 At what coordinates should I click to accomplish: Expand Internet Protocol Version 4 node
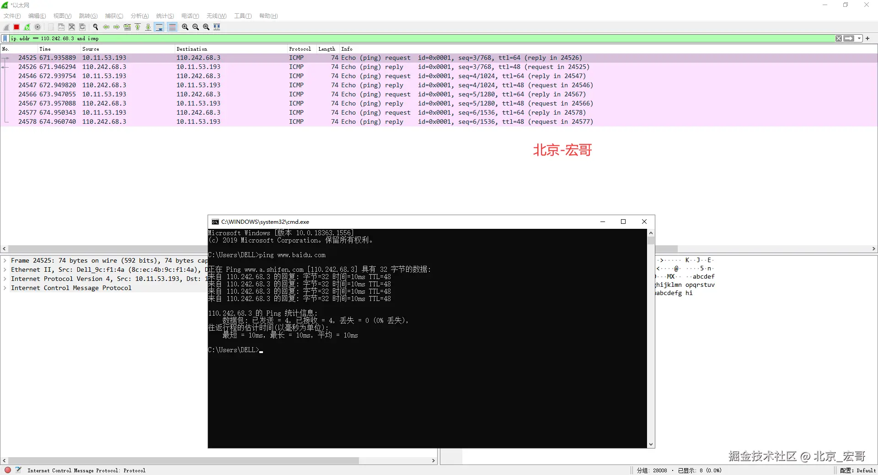pyautogui.click(x=5, y=279)
